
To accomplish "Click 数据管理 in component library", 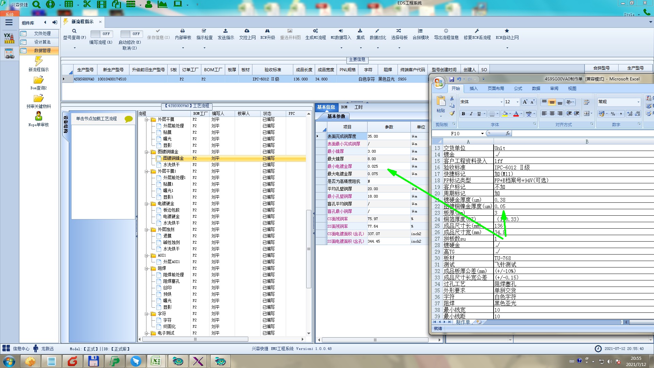I will pos(42,50).
